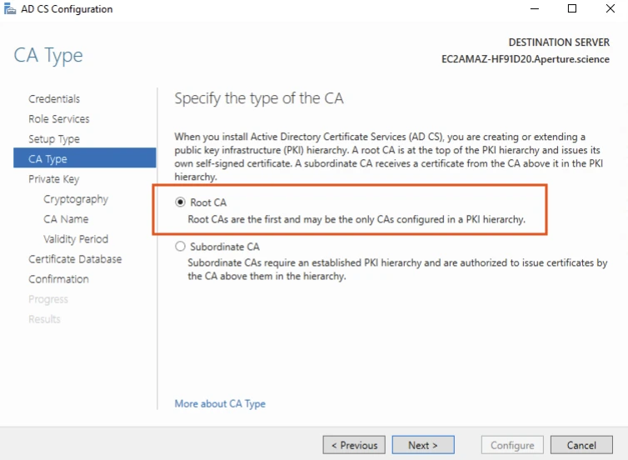The image size is (628, 460).
Task: Click the Cancel button
Action: (581, 445)
